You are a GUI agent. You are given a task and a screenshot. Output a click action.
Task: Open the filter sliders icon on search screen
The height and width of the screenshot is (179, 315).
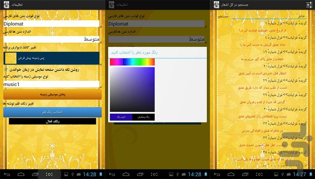[x=309, y=5]
